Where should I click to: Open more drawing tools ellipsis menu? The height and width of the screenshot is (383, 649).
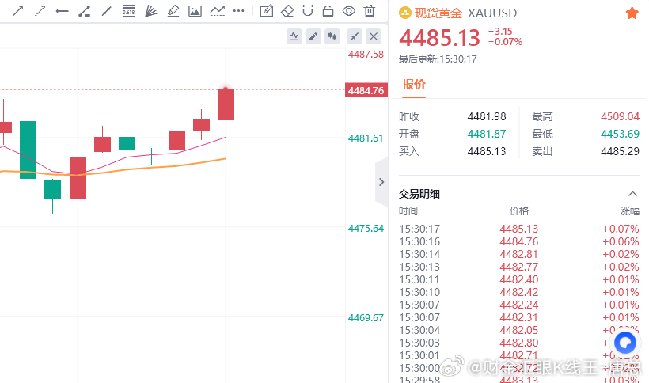239,11
